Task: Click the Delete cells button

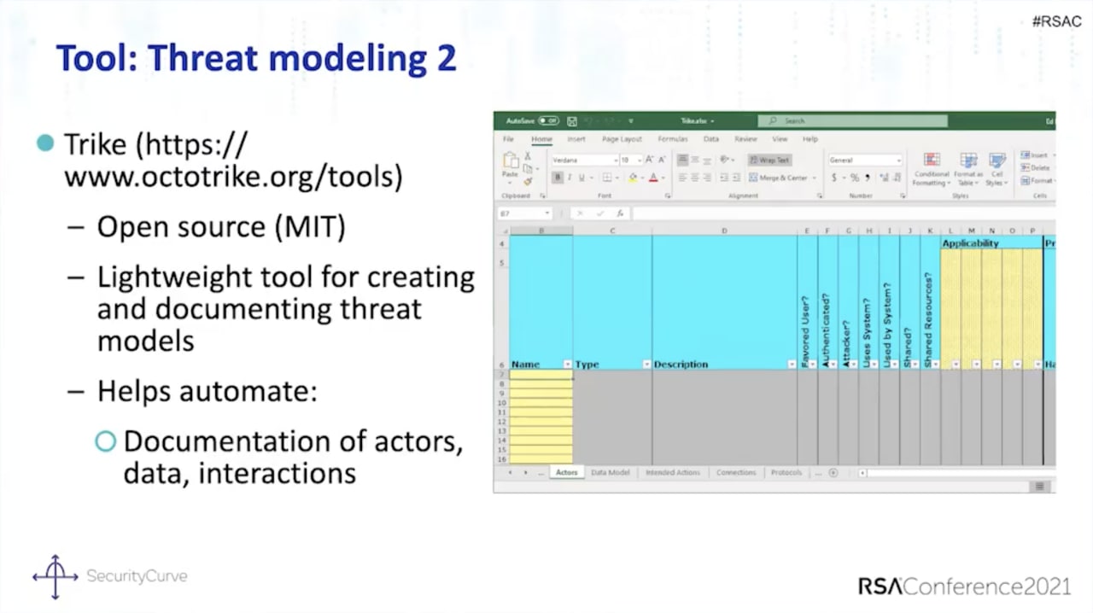Action: [x=1035, y=168]
